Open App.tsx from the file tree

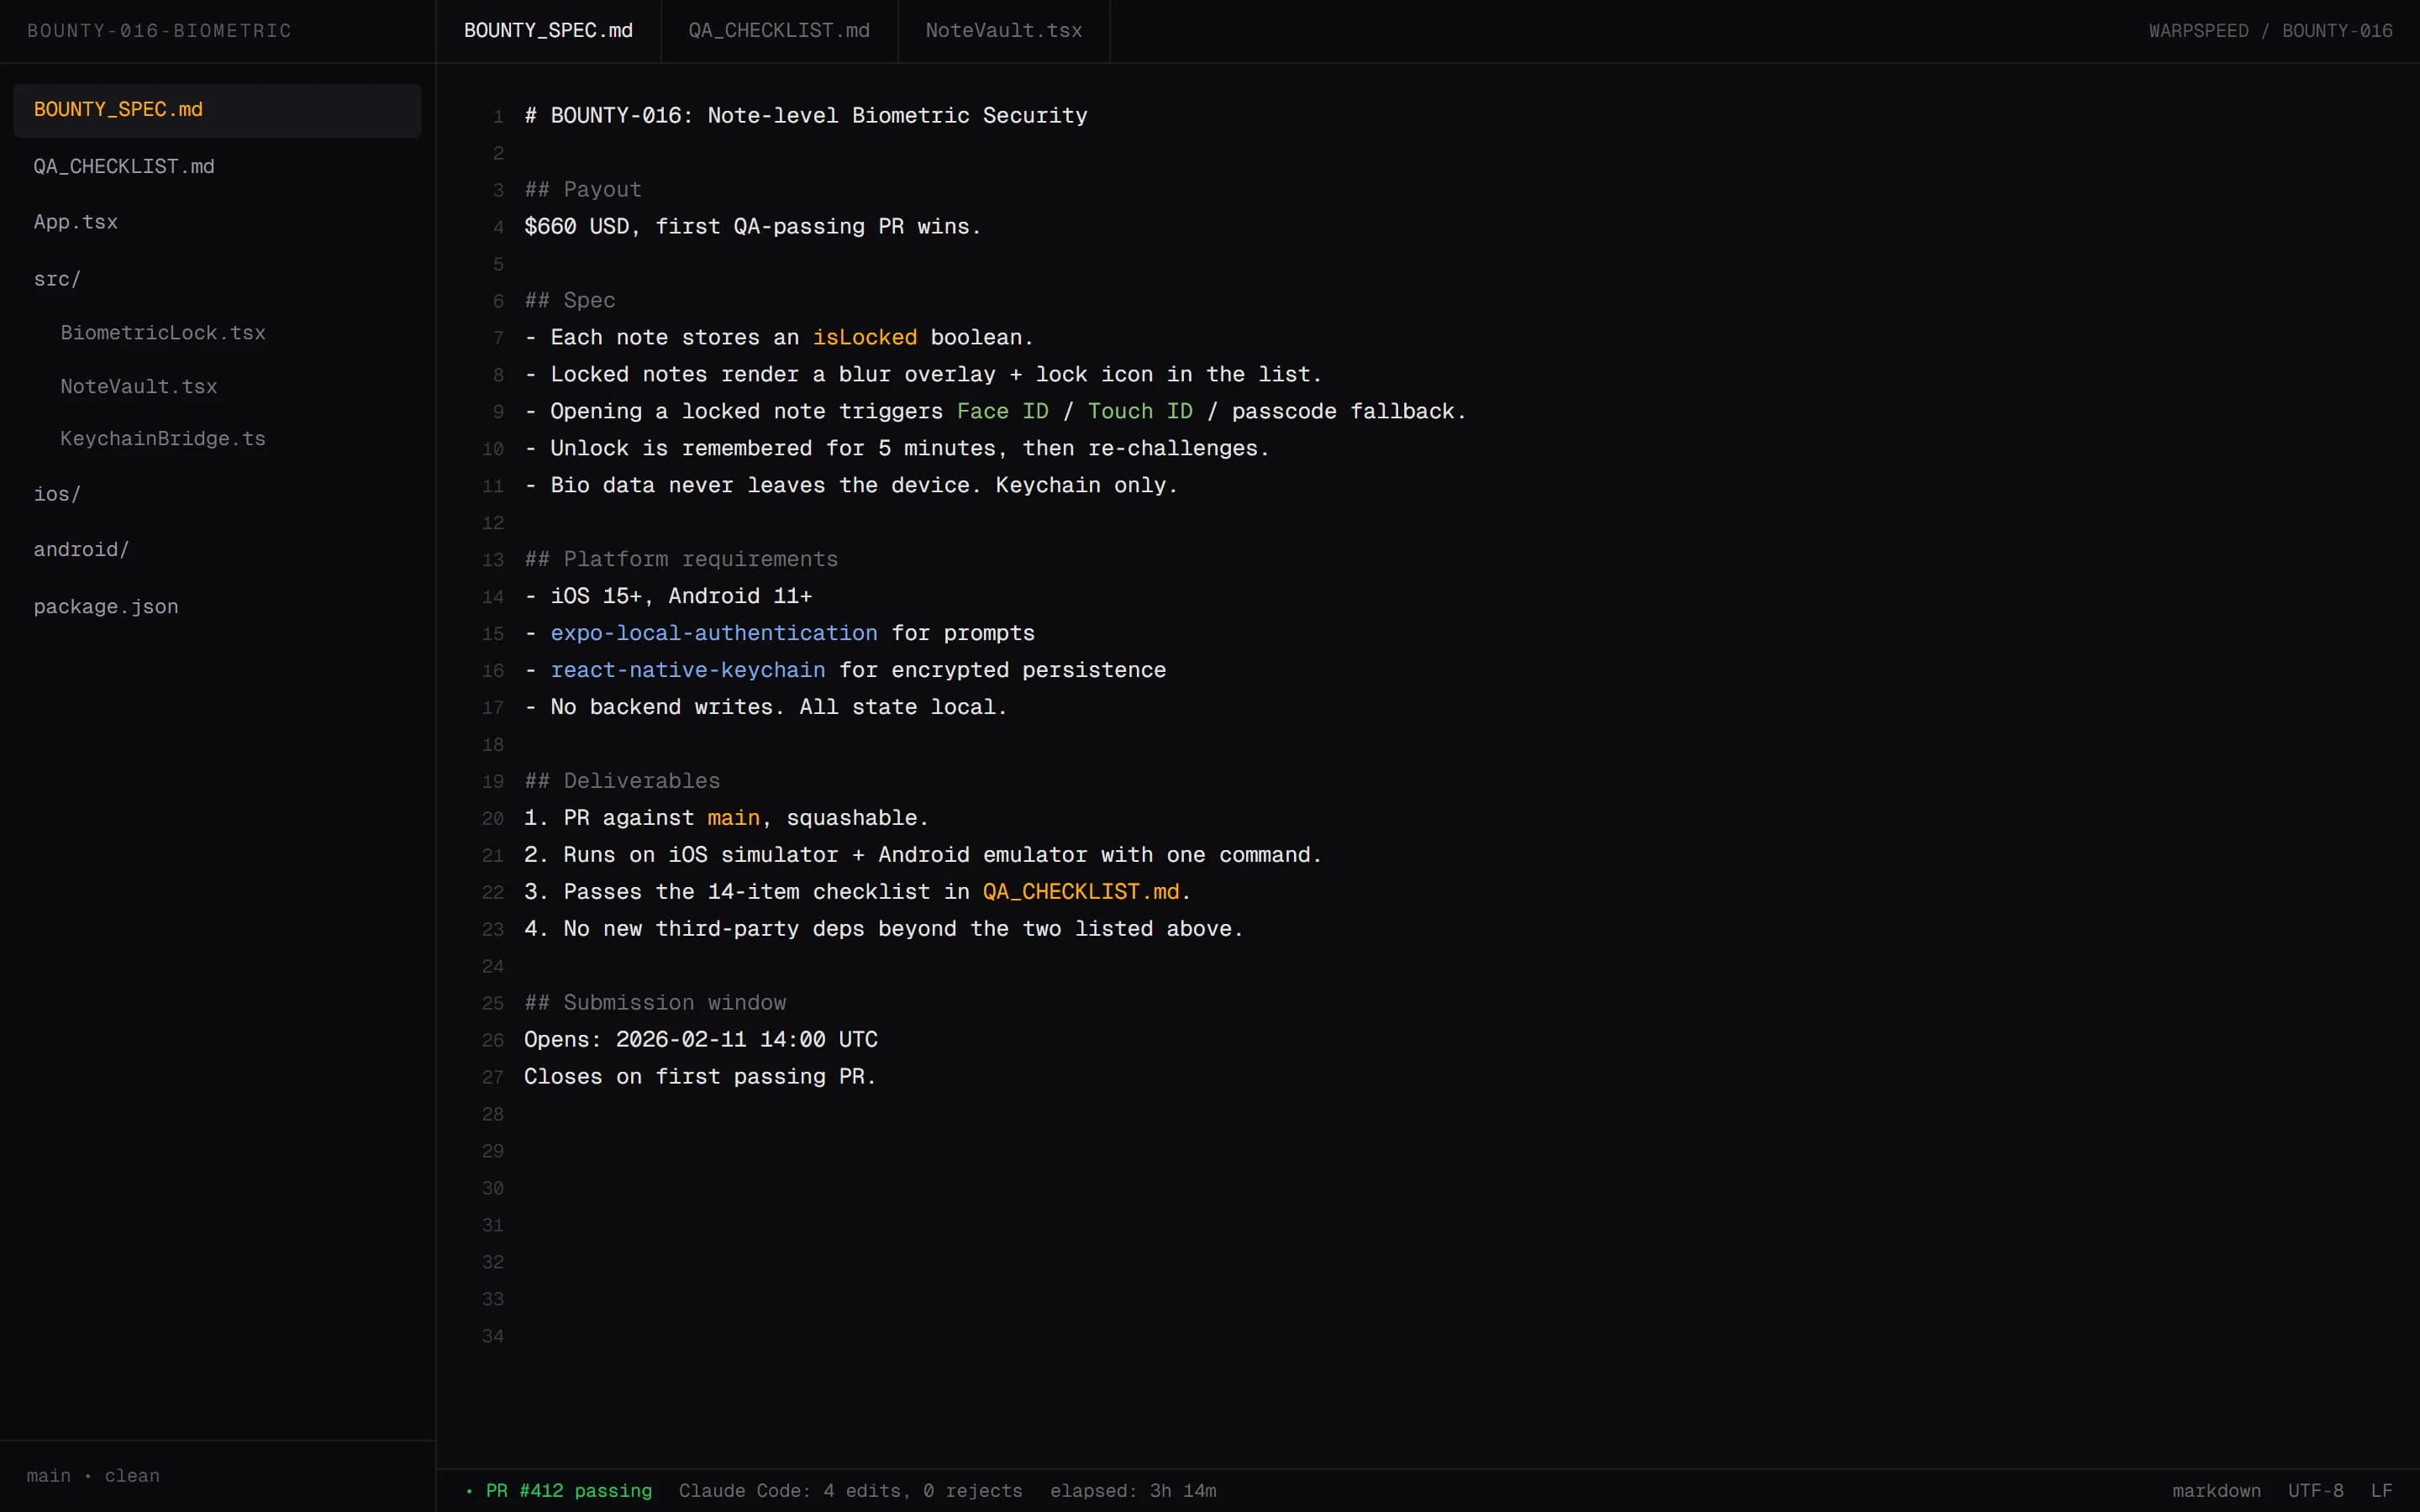tap(76, 221)
